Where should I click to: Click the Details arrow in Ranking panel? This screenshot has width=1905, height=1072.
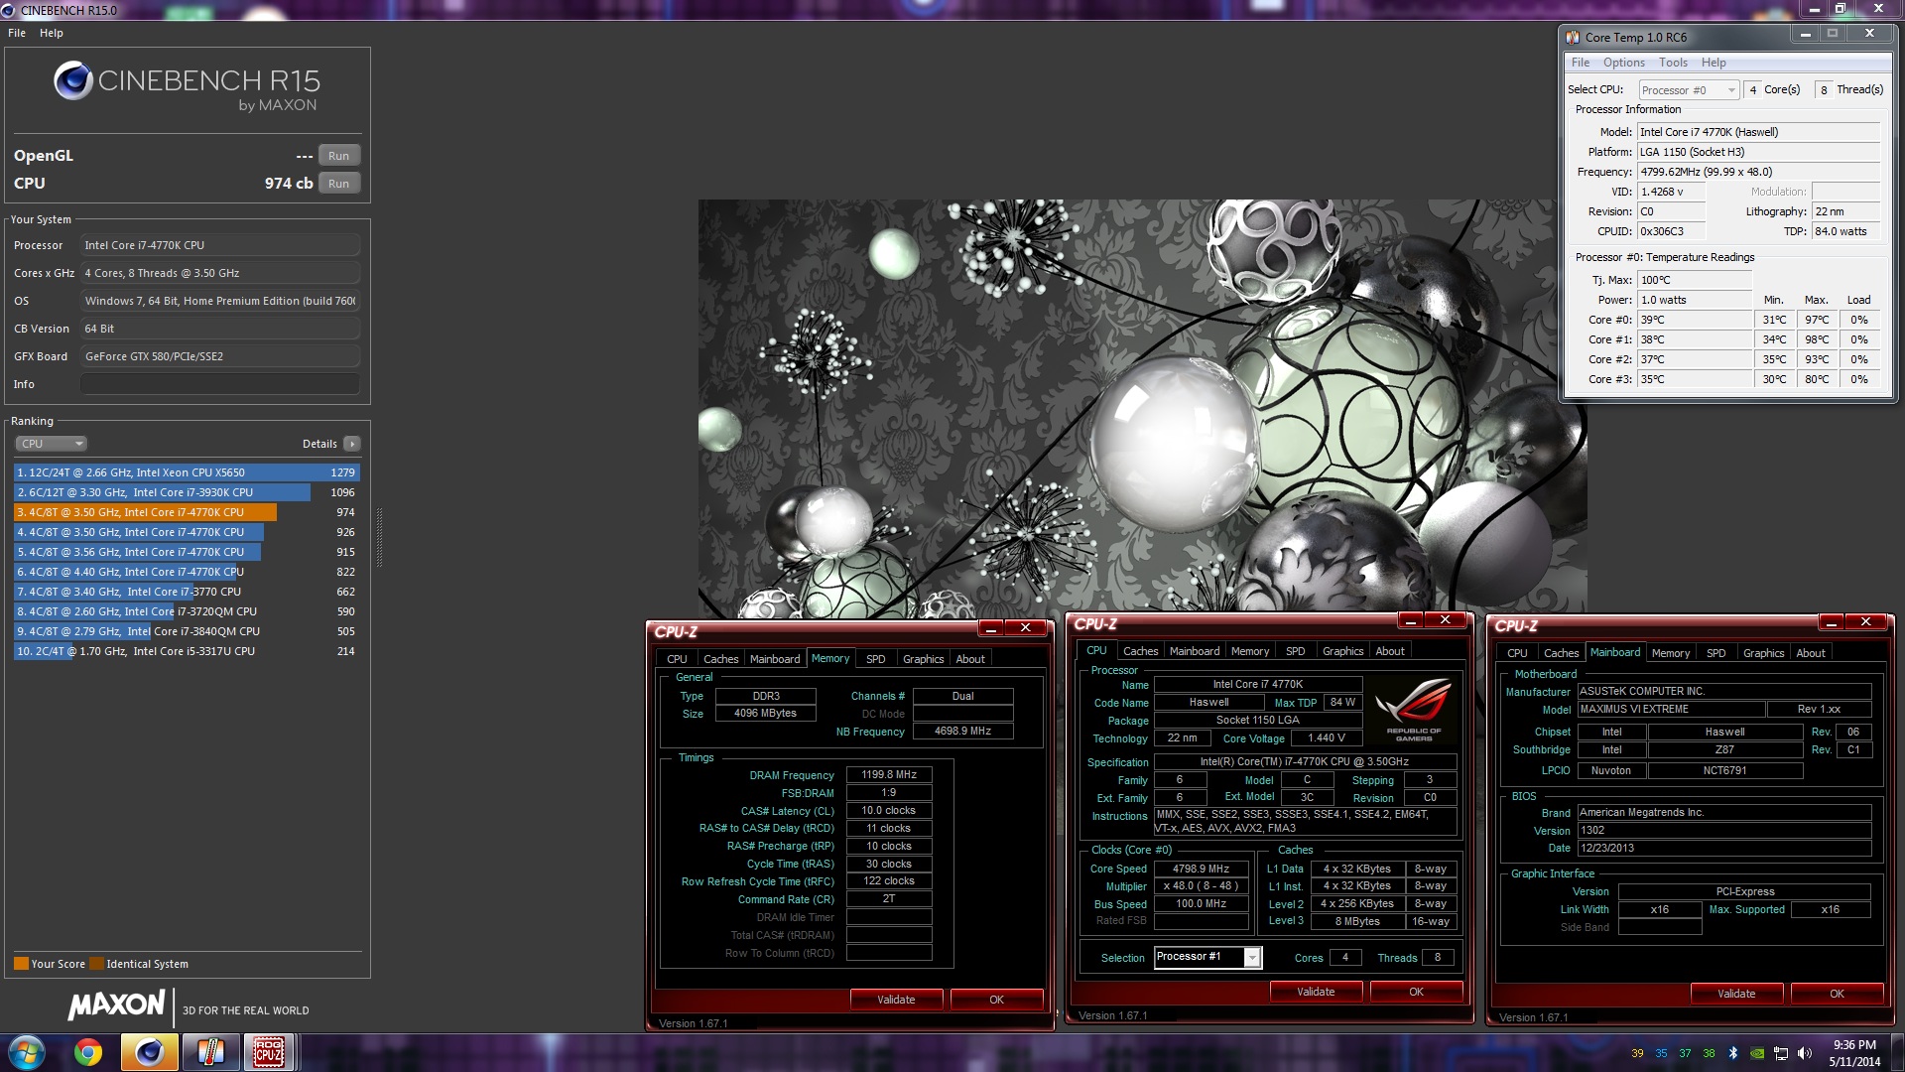tap(352, 444)
